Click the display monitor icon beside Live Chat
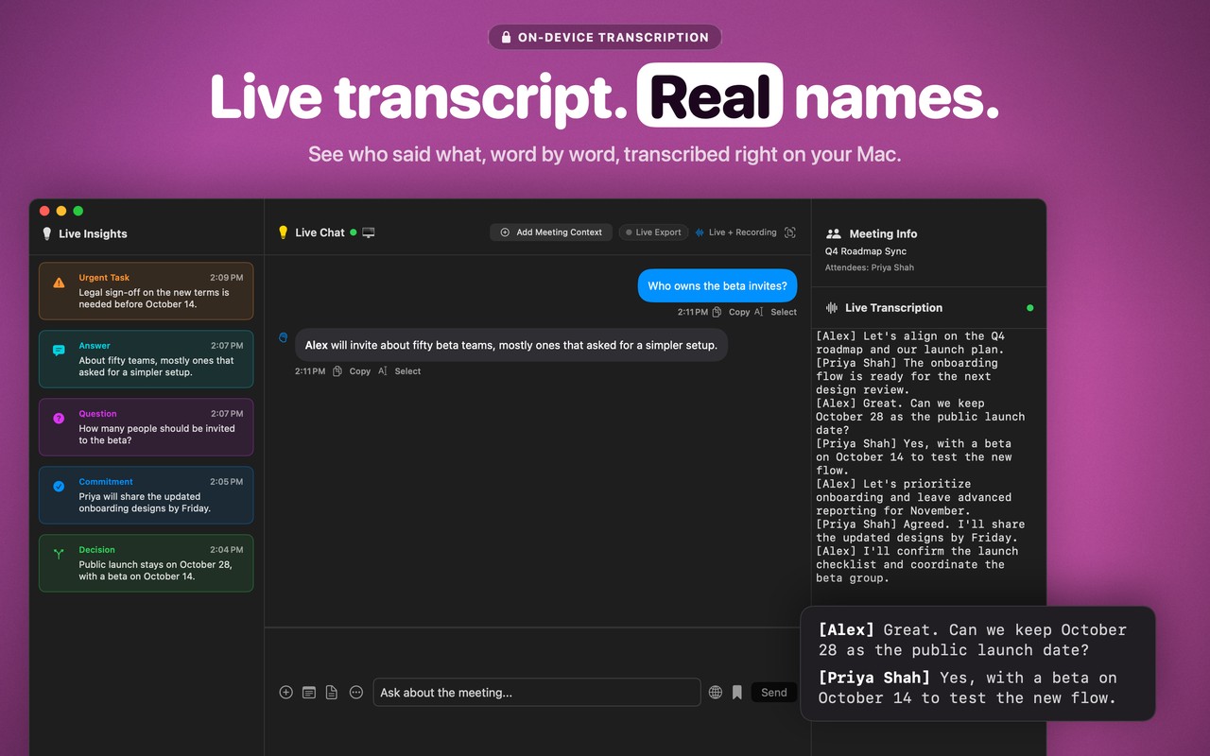The width and height of the screenshot is (1210, 756). [x=369, y=232]
